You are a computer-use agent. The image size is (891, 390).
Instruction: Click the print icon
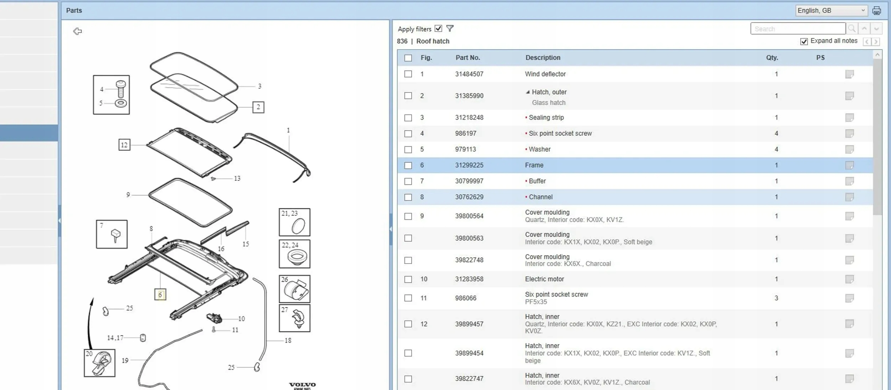coord(876,11)
